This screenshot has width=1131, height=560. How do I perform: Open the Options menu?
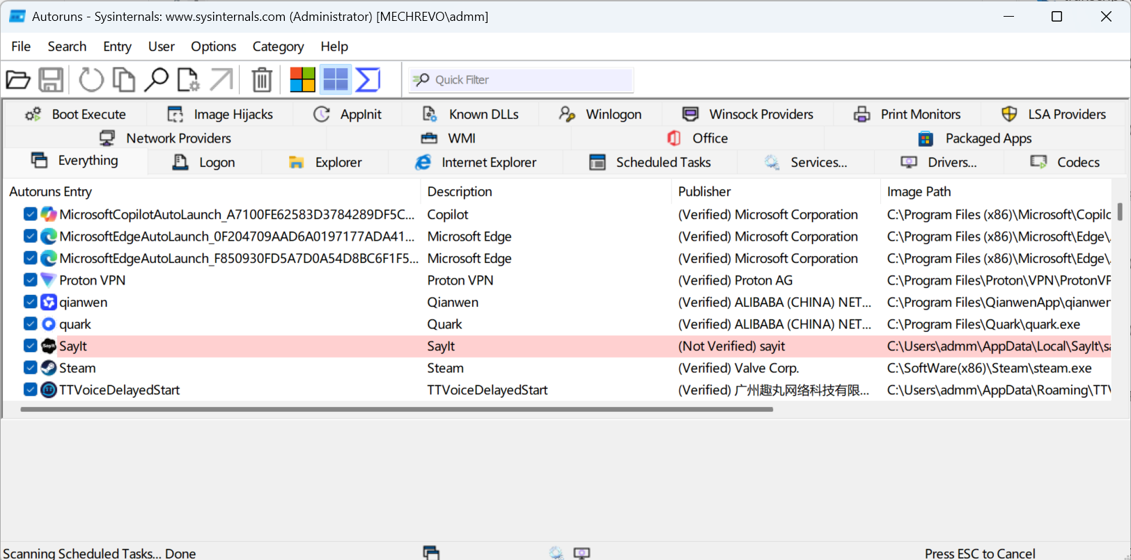coord(214,47)
